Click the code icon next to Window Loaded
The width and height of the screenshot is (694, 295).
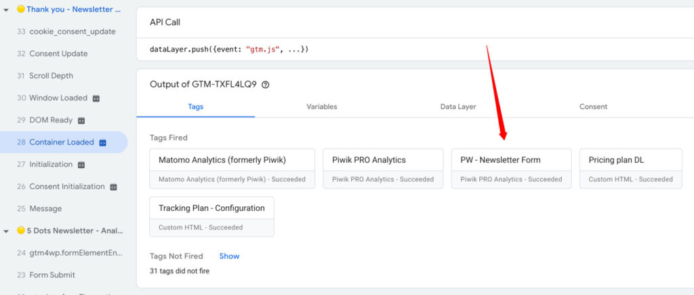click(96, 98)
